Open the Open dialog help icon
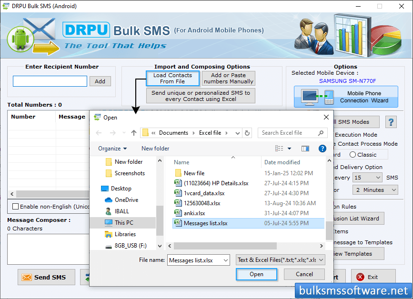Screen dimensions: 413x299 [322, 149]
